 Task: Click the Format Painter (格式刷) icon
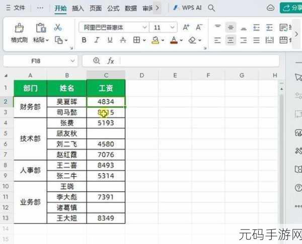(x=19, y=28)
